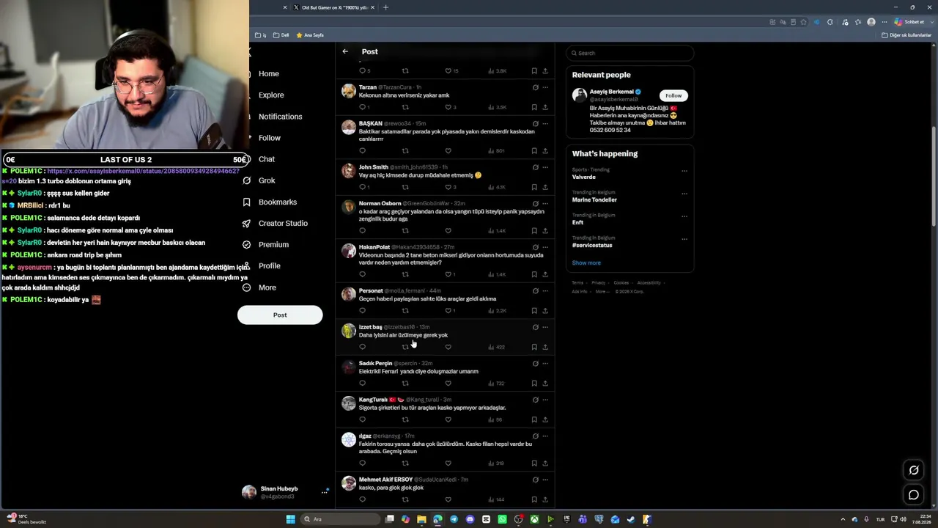Share ılgaz's reply
This screenshot has width=938, height=528.
[545, 463]
